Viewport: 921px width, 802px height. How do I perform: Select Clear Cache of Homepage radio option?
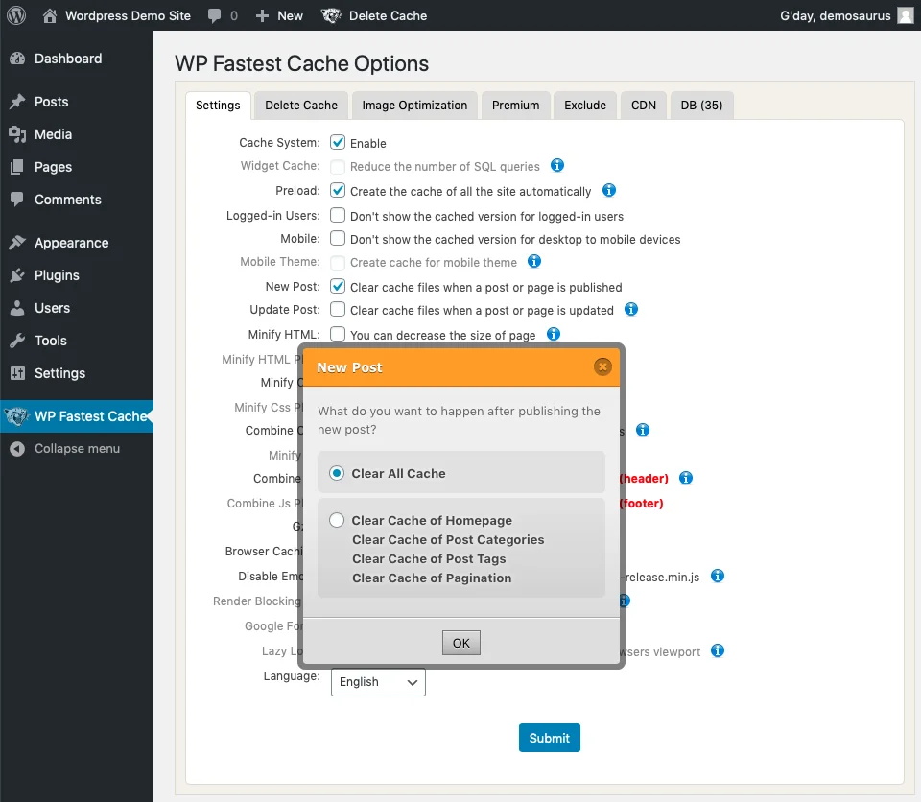tap(337, 521)
